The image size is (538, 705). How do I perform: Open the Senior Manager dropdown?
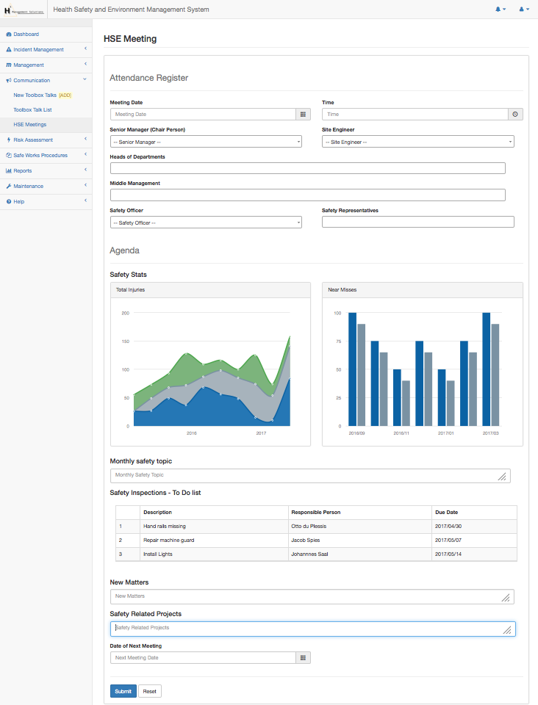(206, 142)
